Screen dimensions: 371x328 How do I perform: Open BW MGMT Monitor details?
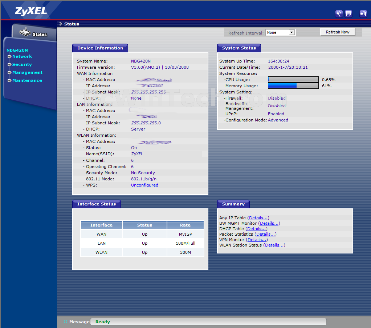pos(269,223)
